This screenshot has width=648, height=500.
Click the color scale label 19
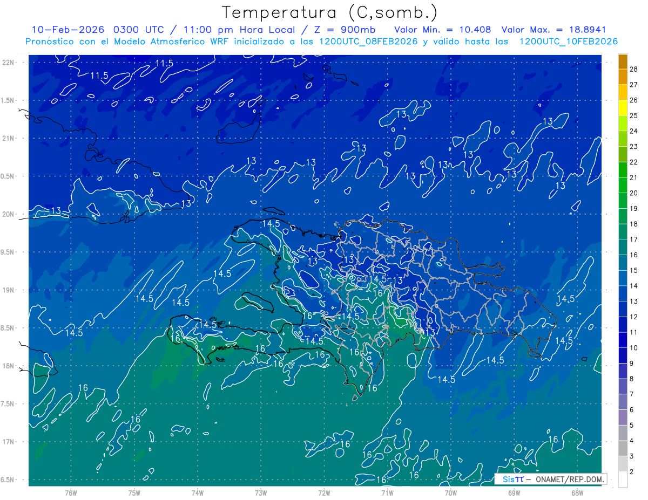634,208
